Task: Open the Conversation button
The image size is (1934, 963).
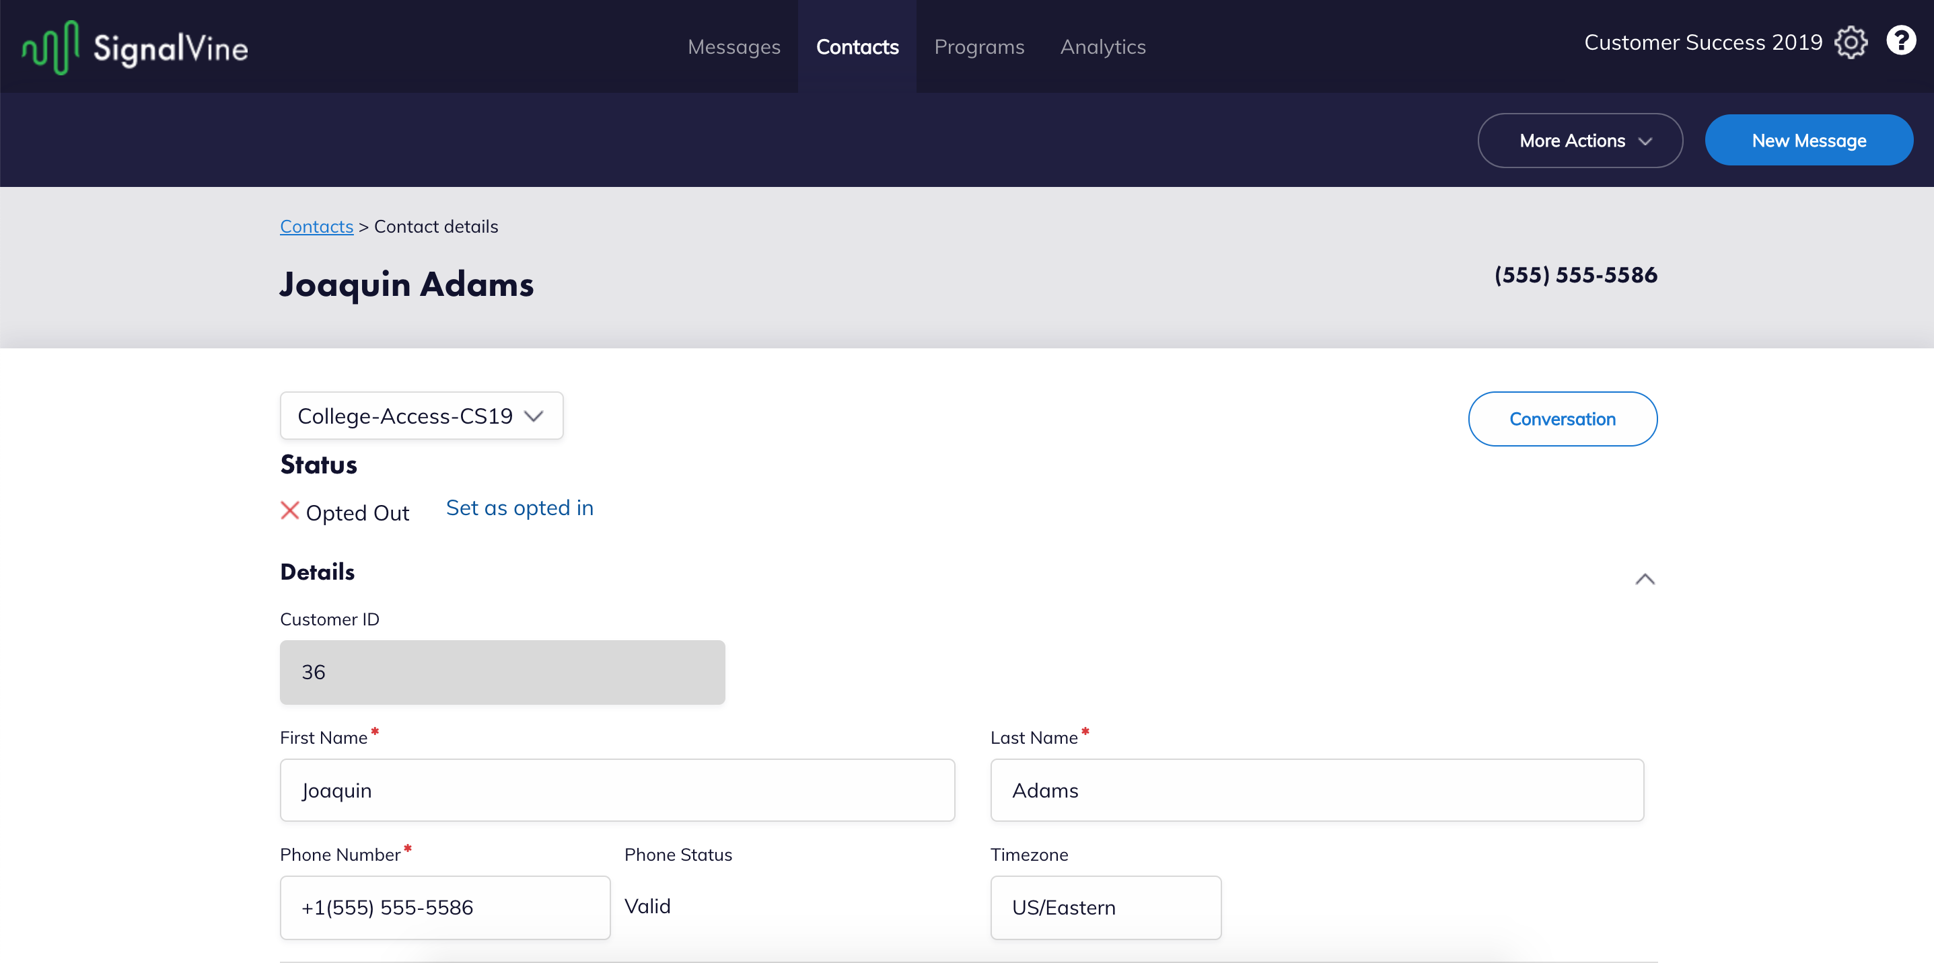Action: pyautogui.click(x=1563, y=418)
